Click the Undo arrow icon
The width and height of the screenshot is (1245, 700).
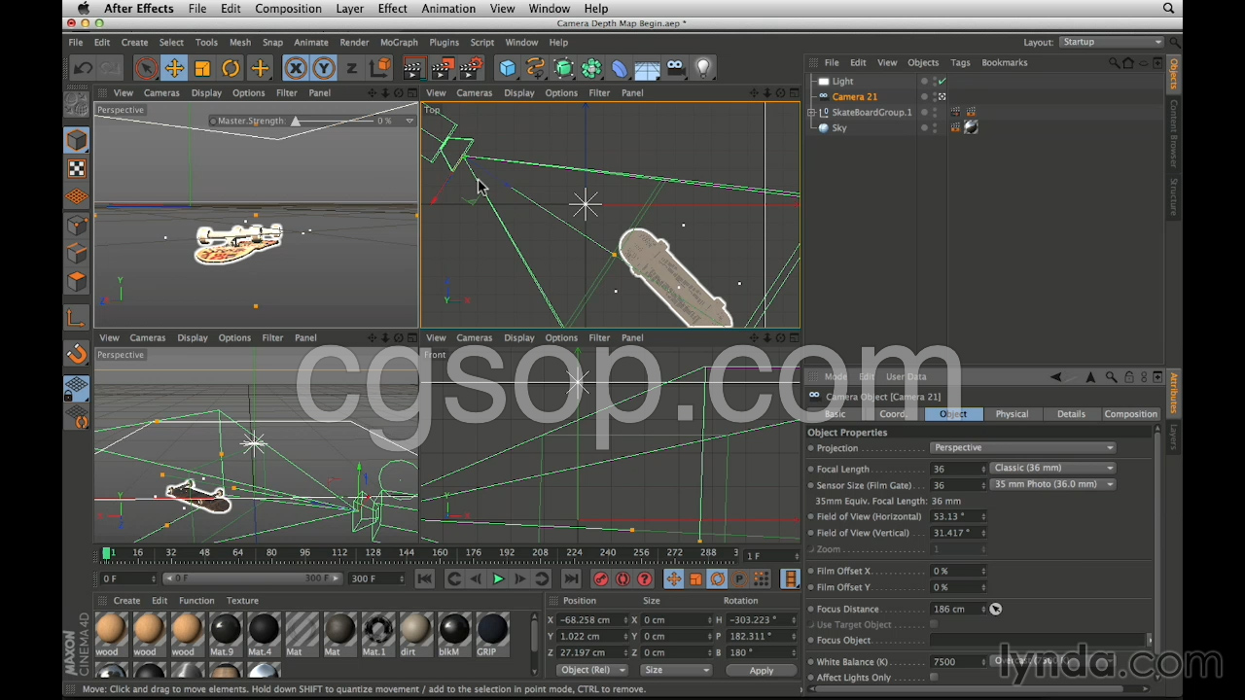[83, 68]
